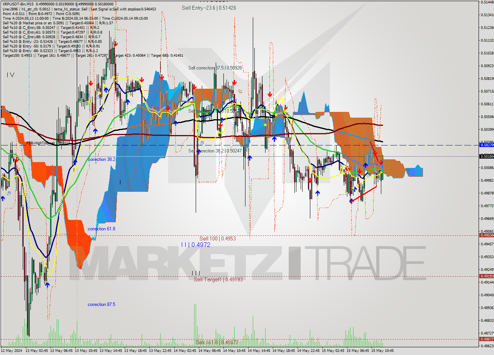Viewport: 494px width, 355px height.
Task: Click the 0.50086 price axis label
Action: click(x=487, y=168)
